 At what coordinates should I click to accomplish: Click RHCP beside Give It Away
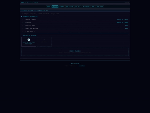[127, 25]
